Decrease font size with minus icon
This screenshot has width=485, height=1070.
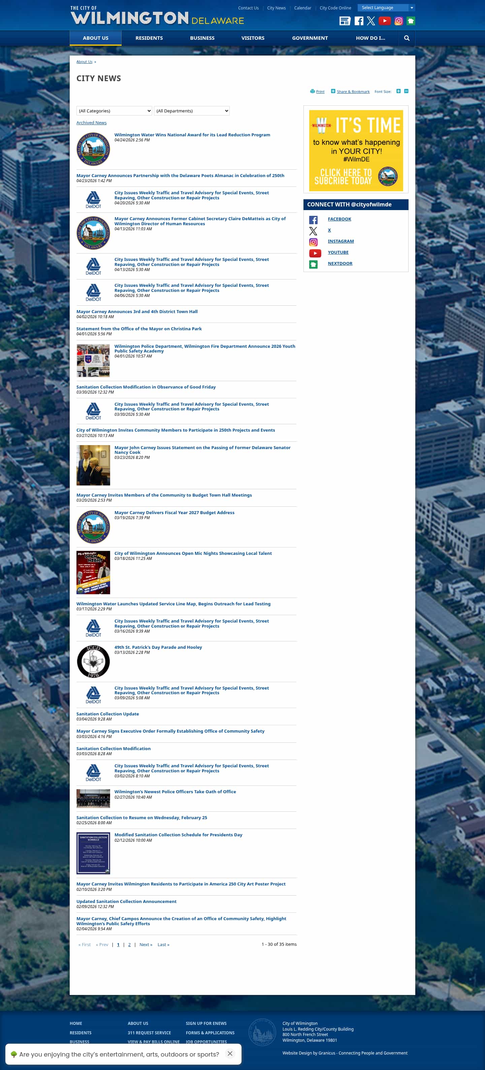click(406, 91)
